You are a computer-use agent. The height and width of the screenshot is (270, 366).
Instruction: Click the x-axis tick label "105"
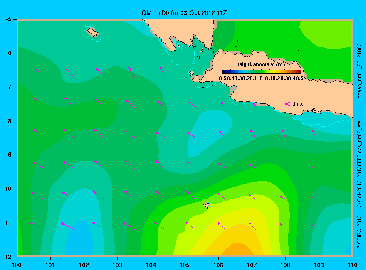(185, 265)
